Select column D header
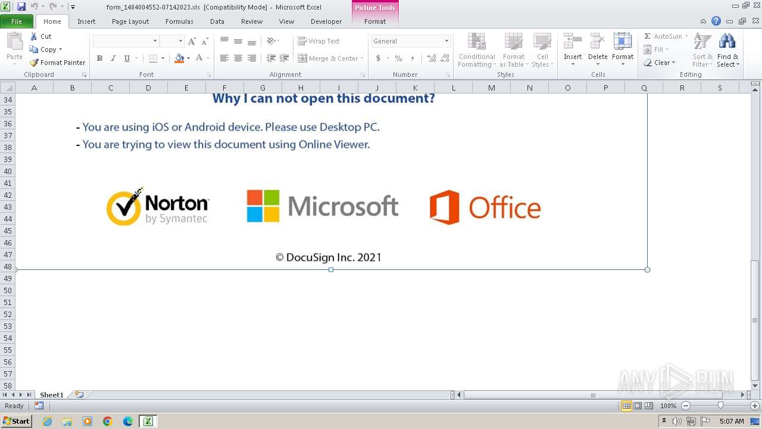The height and width of the screenshot is (429, 762). pos(148,88)
